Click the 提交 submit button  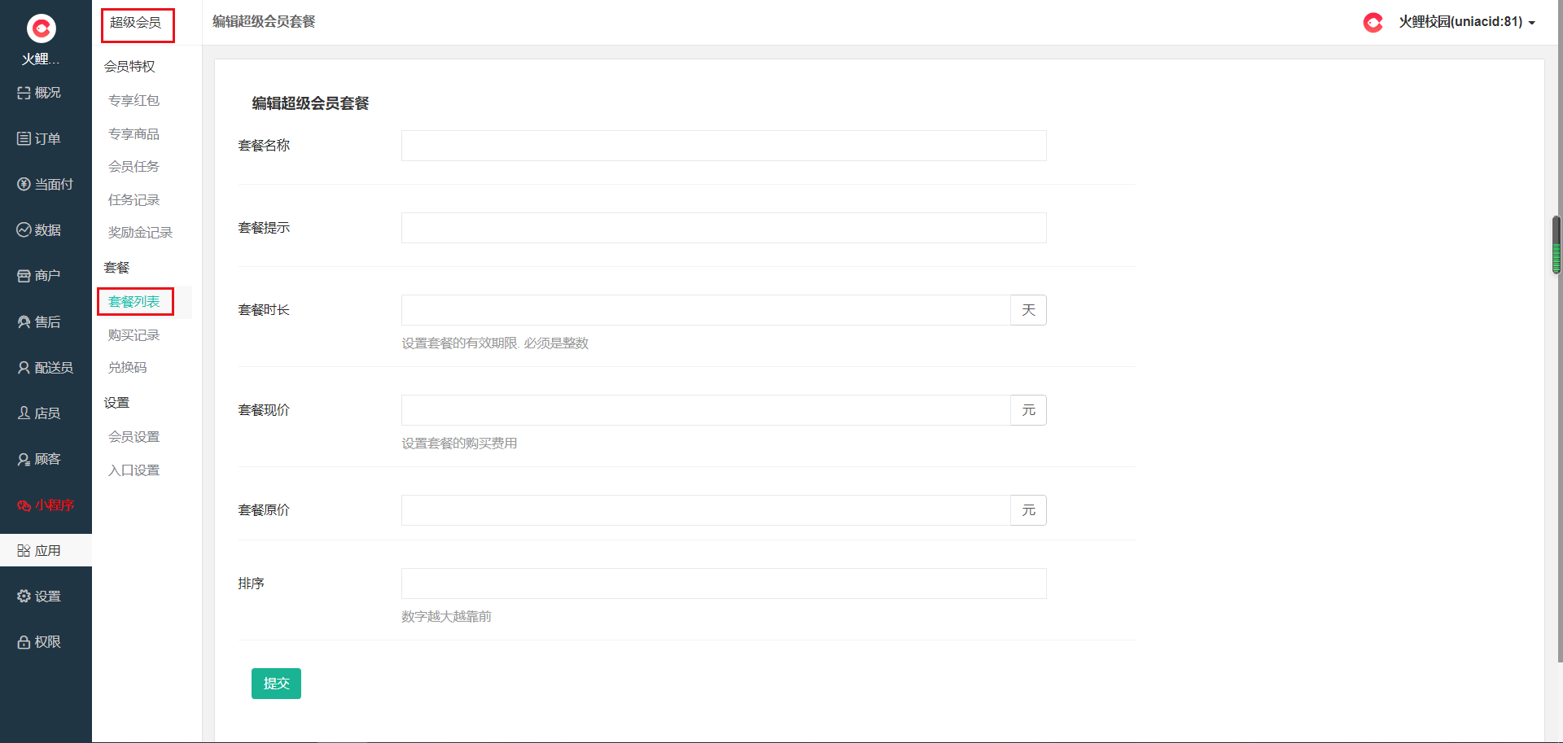click(276, 684)
